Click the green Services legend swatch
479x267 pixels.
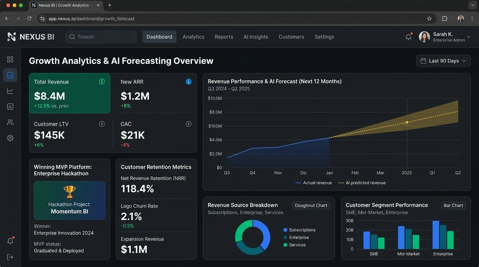point(285,245)
